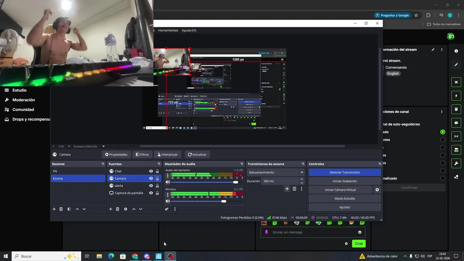Remove the selected source using the Fuentes trash icon
The height and width of the screenshot is (261, 464).
coord(117,209)
